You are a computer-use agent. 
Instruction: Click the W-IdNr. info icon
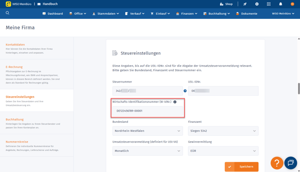pyautogui.click(x=175, y=102)
